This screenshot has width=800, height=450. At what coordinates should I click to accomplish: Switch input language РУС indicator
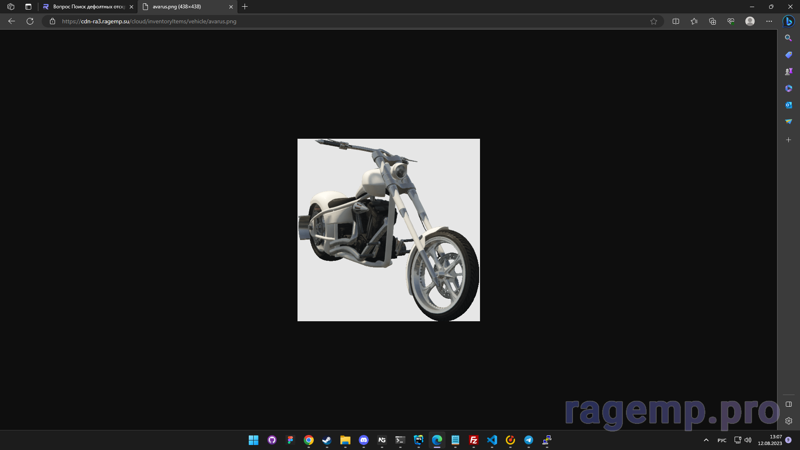[x=722, y=440]
